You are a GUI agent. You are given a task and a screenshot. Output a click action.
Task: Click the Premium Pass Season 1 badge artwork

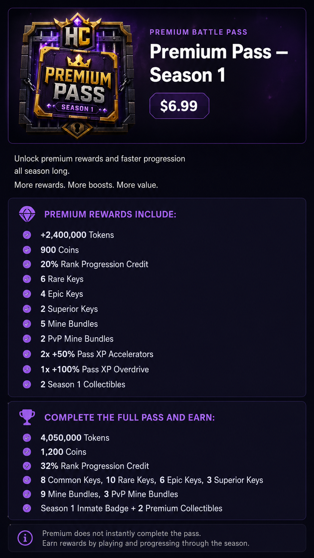[77, 75]
